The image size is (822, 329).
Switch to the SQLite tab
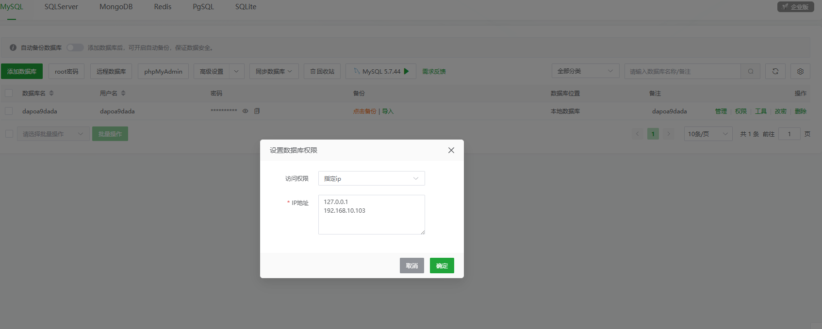coord(246,7)
